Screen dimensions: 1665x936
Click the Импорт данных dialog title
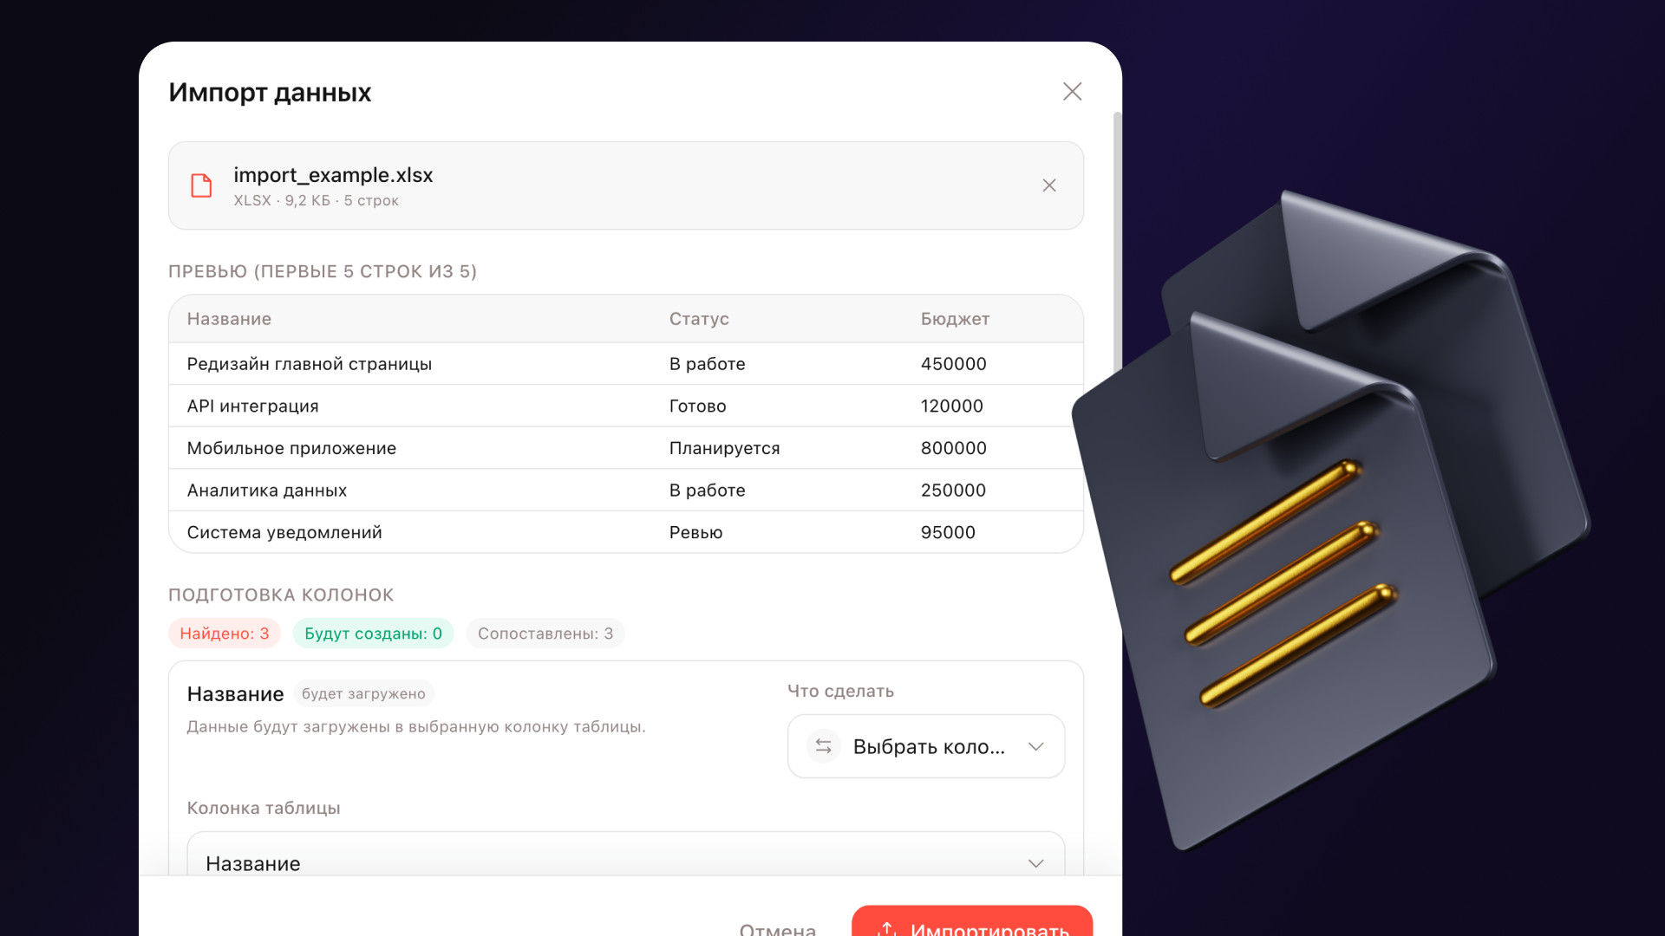(x=270, y=93)
